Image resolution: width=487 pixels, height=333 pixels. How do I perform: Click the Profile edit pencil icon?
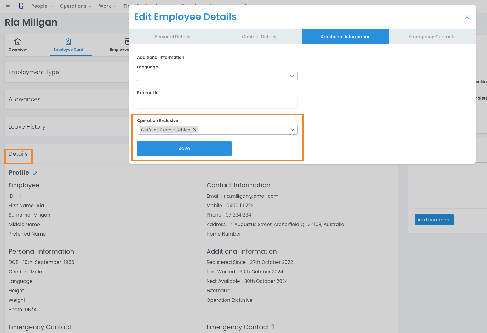(x=35, y=173)
